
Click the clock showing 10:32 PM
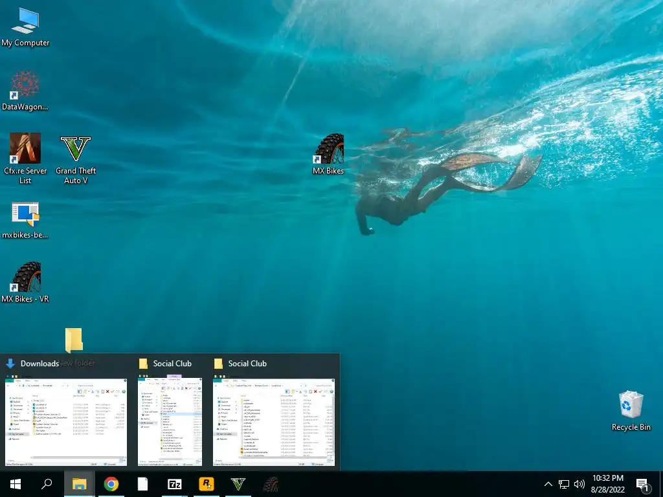(607, 478)
